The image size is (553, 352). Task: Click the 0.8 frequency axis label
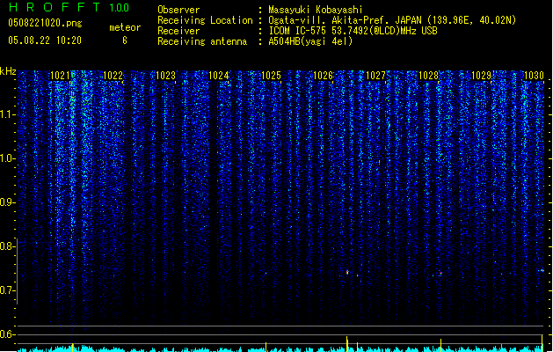[x=7, y=246]
